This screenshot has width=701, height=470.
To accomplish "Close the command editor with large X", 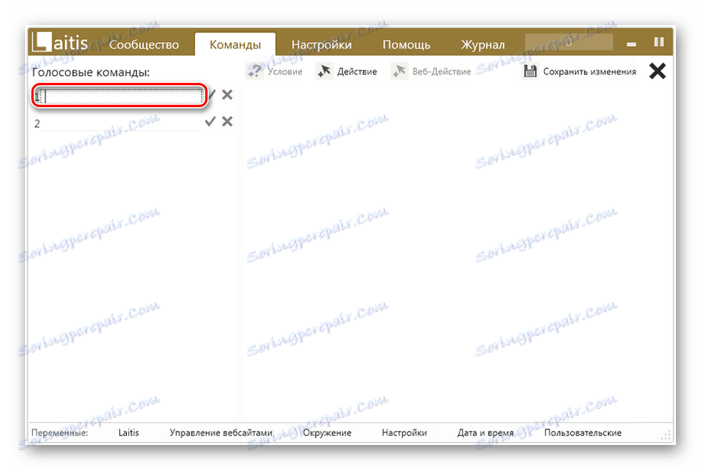I will tap(657, 71).
